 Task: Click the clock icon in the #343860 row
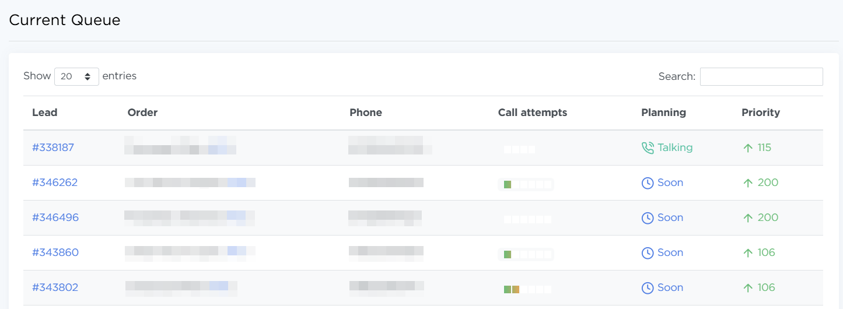point(648,253)
